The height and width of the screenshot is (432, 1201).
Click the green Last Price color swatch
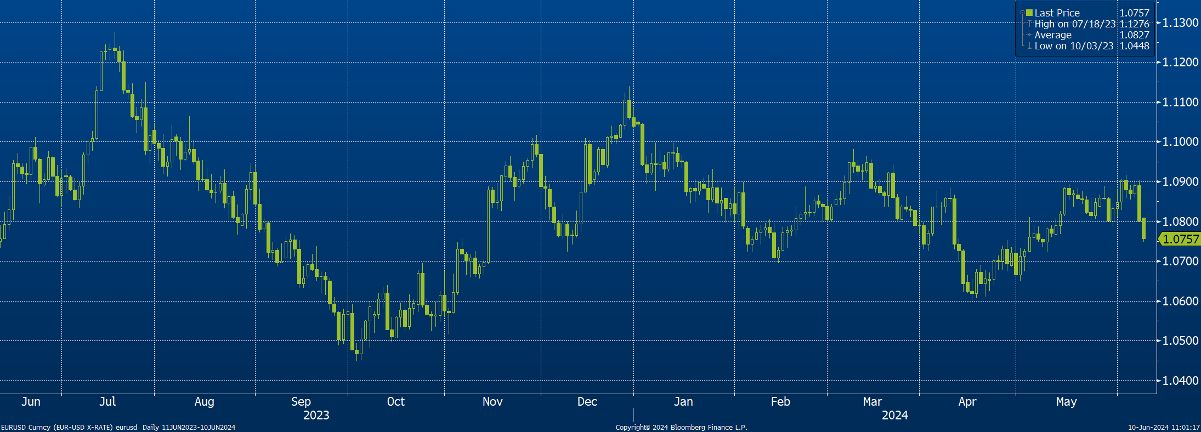tap(1029, 13)
